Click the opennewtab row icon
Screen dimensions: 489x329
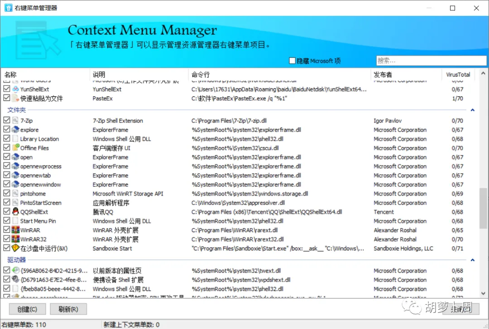click(15, 175)
